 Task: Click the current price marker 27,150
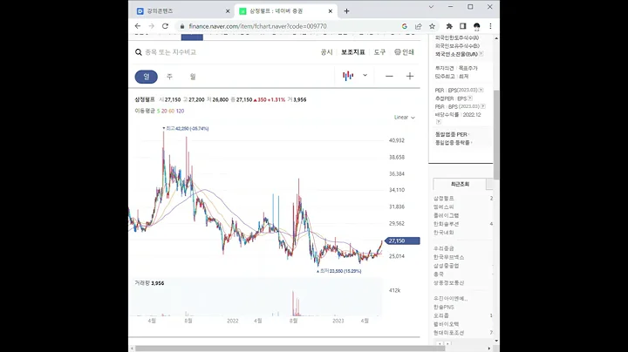[x=402, y=240]
